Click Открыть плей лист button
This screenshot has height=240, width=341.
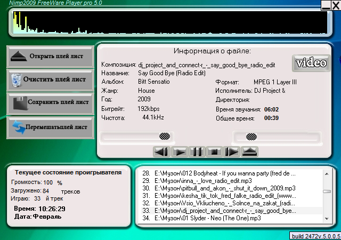click(x=51, y=56)
